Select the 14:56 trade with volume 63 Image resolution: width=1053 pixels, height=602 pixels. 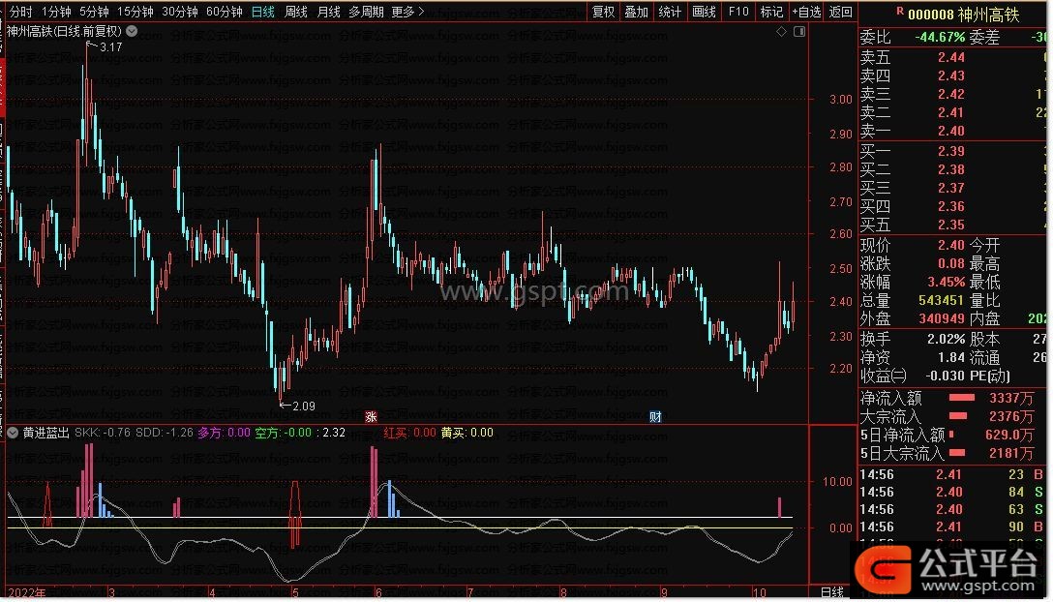coord(952,509)
